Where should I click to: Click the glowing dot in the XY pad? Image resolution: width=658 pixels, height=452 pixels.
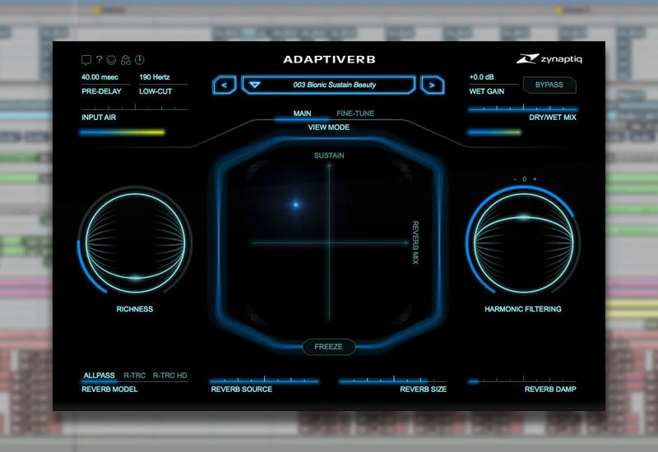point(296,205)
